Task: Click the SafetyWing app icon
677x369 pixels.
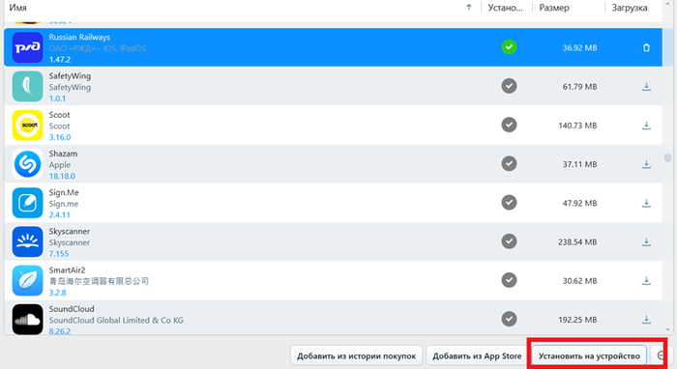Action: (x=28, y=86)
